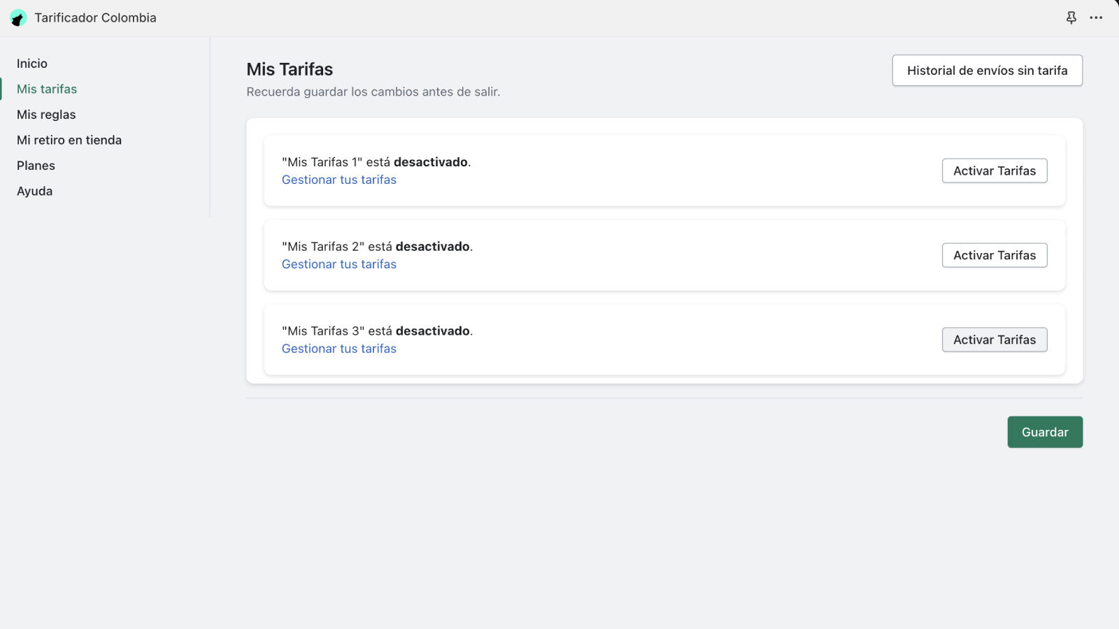
Task: Open Historial de envíos sin tarifa
Action: pyautogui.click(x=987, y=70)
